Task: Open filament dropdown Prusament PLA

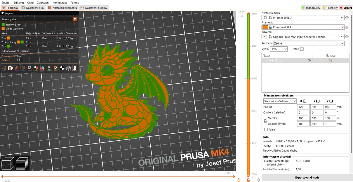Action: pos(303,27)
